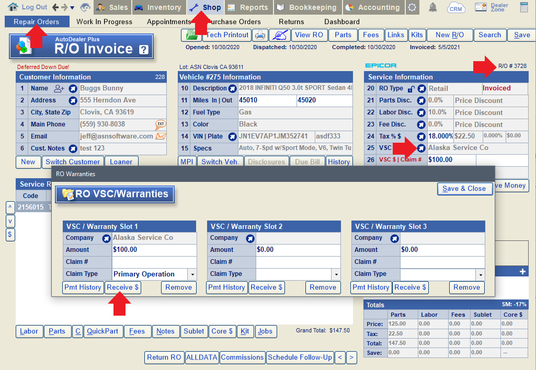Switch to the Returns tab

point(291,22)
